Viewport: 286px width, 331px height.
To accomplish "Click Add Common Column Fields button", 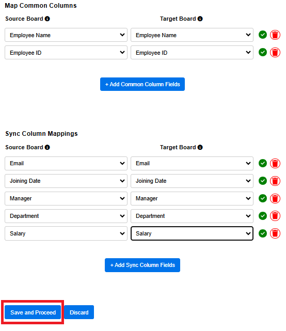I will coord(142,84).
